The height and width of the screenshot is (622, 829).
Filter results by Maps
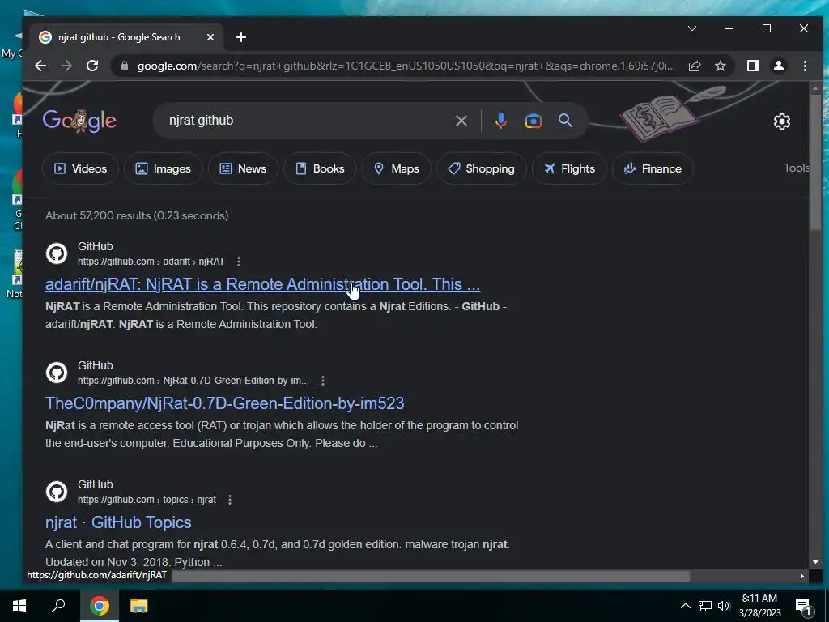coord(396,168)
